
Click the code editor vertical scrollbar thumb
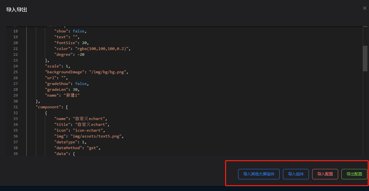click(365, 58)
